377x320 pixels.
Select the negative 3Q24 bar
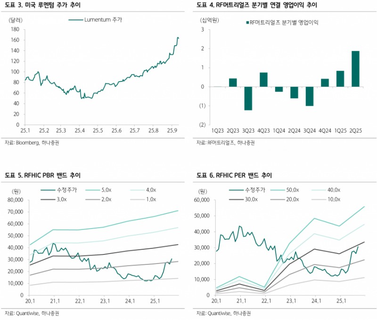coord(310,96)
